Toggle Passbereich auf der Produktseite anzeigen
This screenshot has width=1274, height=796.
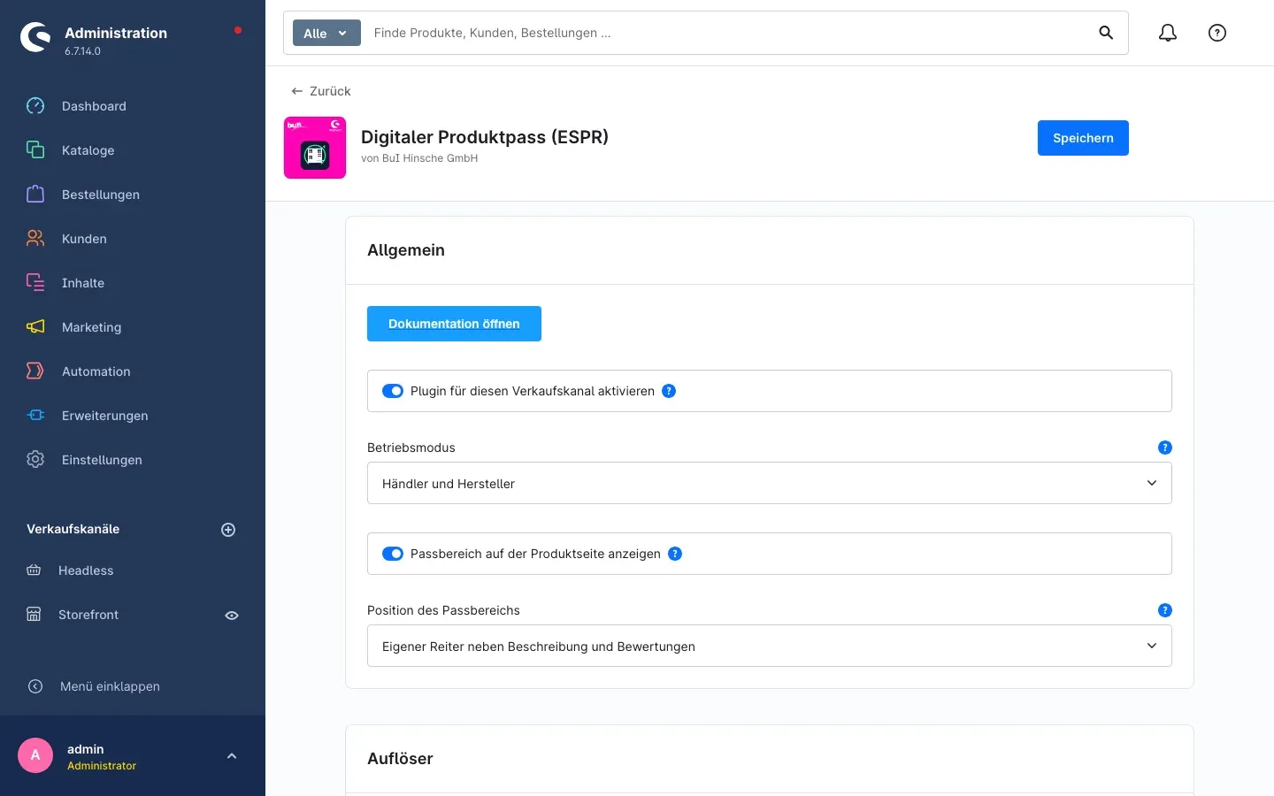[393, 554]
